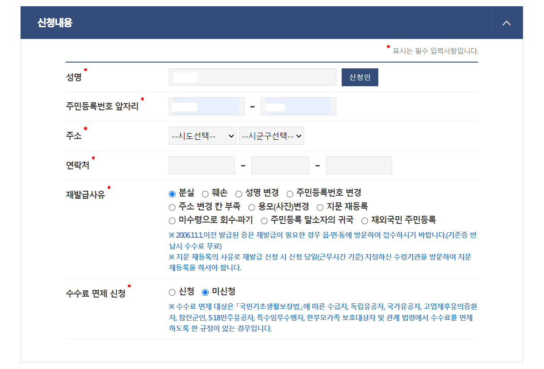Select the 재외국민 주민등록 radio button
Screen dimensions: 544x369
click(364, 221)
